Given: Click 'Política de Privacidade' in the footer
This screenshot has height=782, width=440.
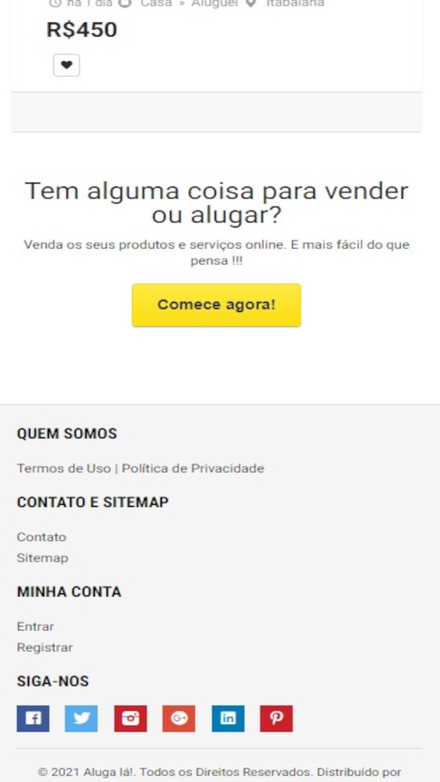Looking at the screenshot, I should tap(194, 468).
